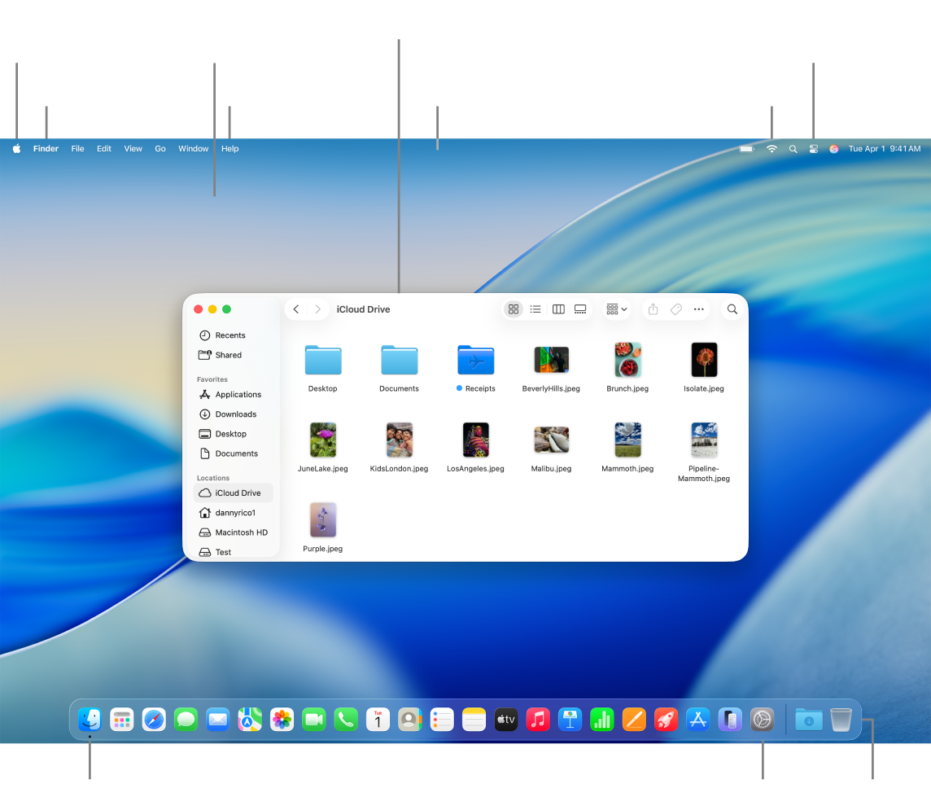Open Finder from the Dock

(x=90, y=720)
